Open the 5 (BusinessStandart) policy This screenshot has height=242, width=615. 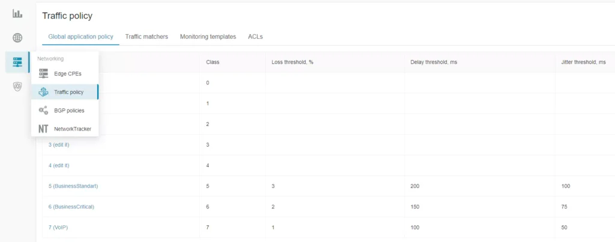[x=73, y=186]
